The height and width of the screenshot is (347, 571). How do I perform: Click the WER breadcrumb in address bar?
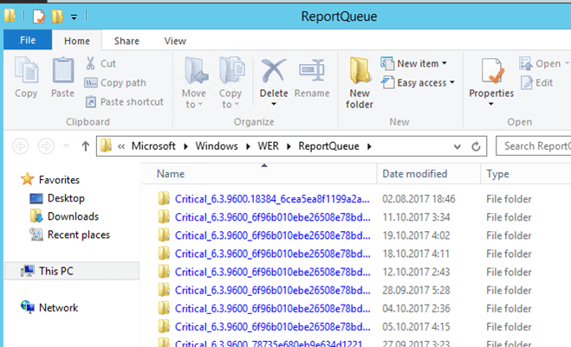pos(268,146)
